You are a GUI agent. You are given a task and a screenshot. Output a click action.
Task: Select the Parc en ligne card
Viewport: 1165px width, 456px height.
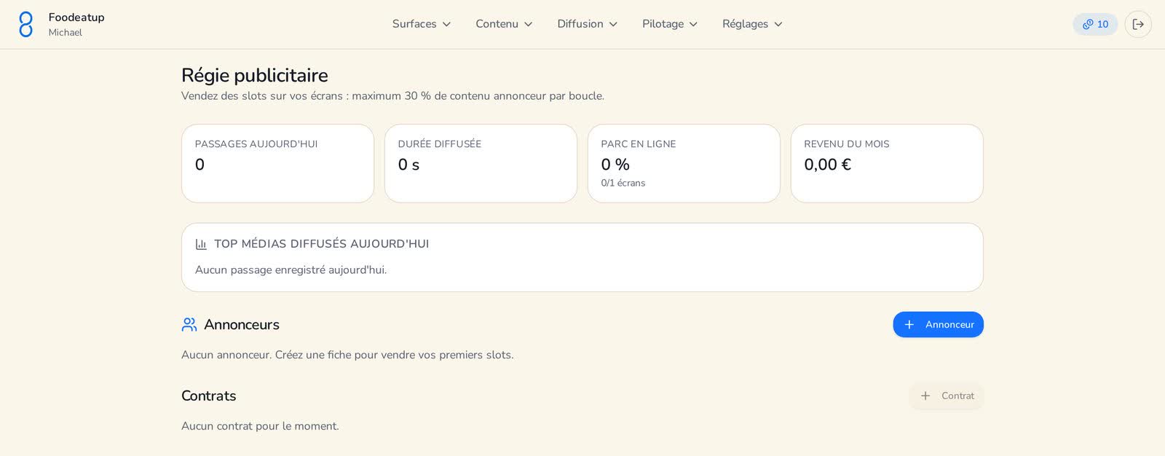(x=684, y=163)
